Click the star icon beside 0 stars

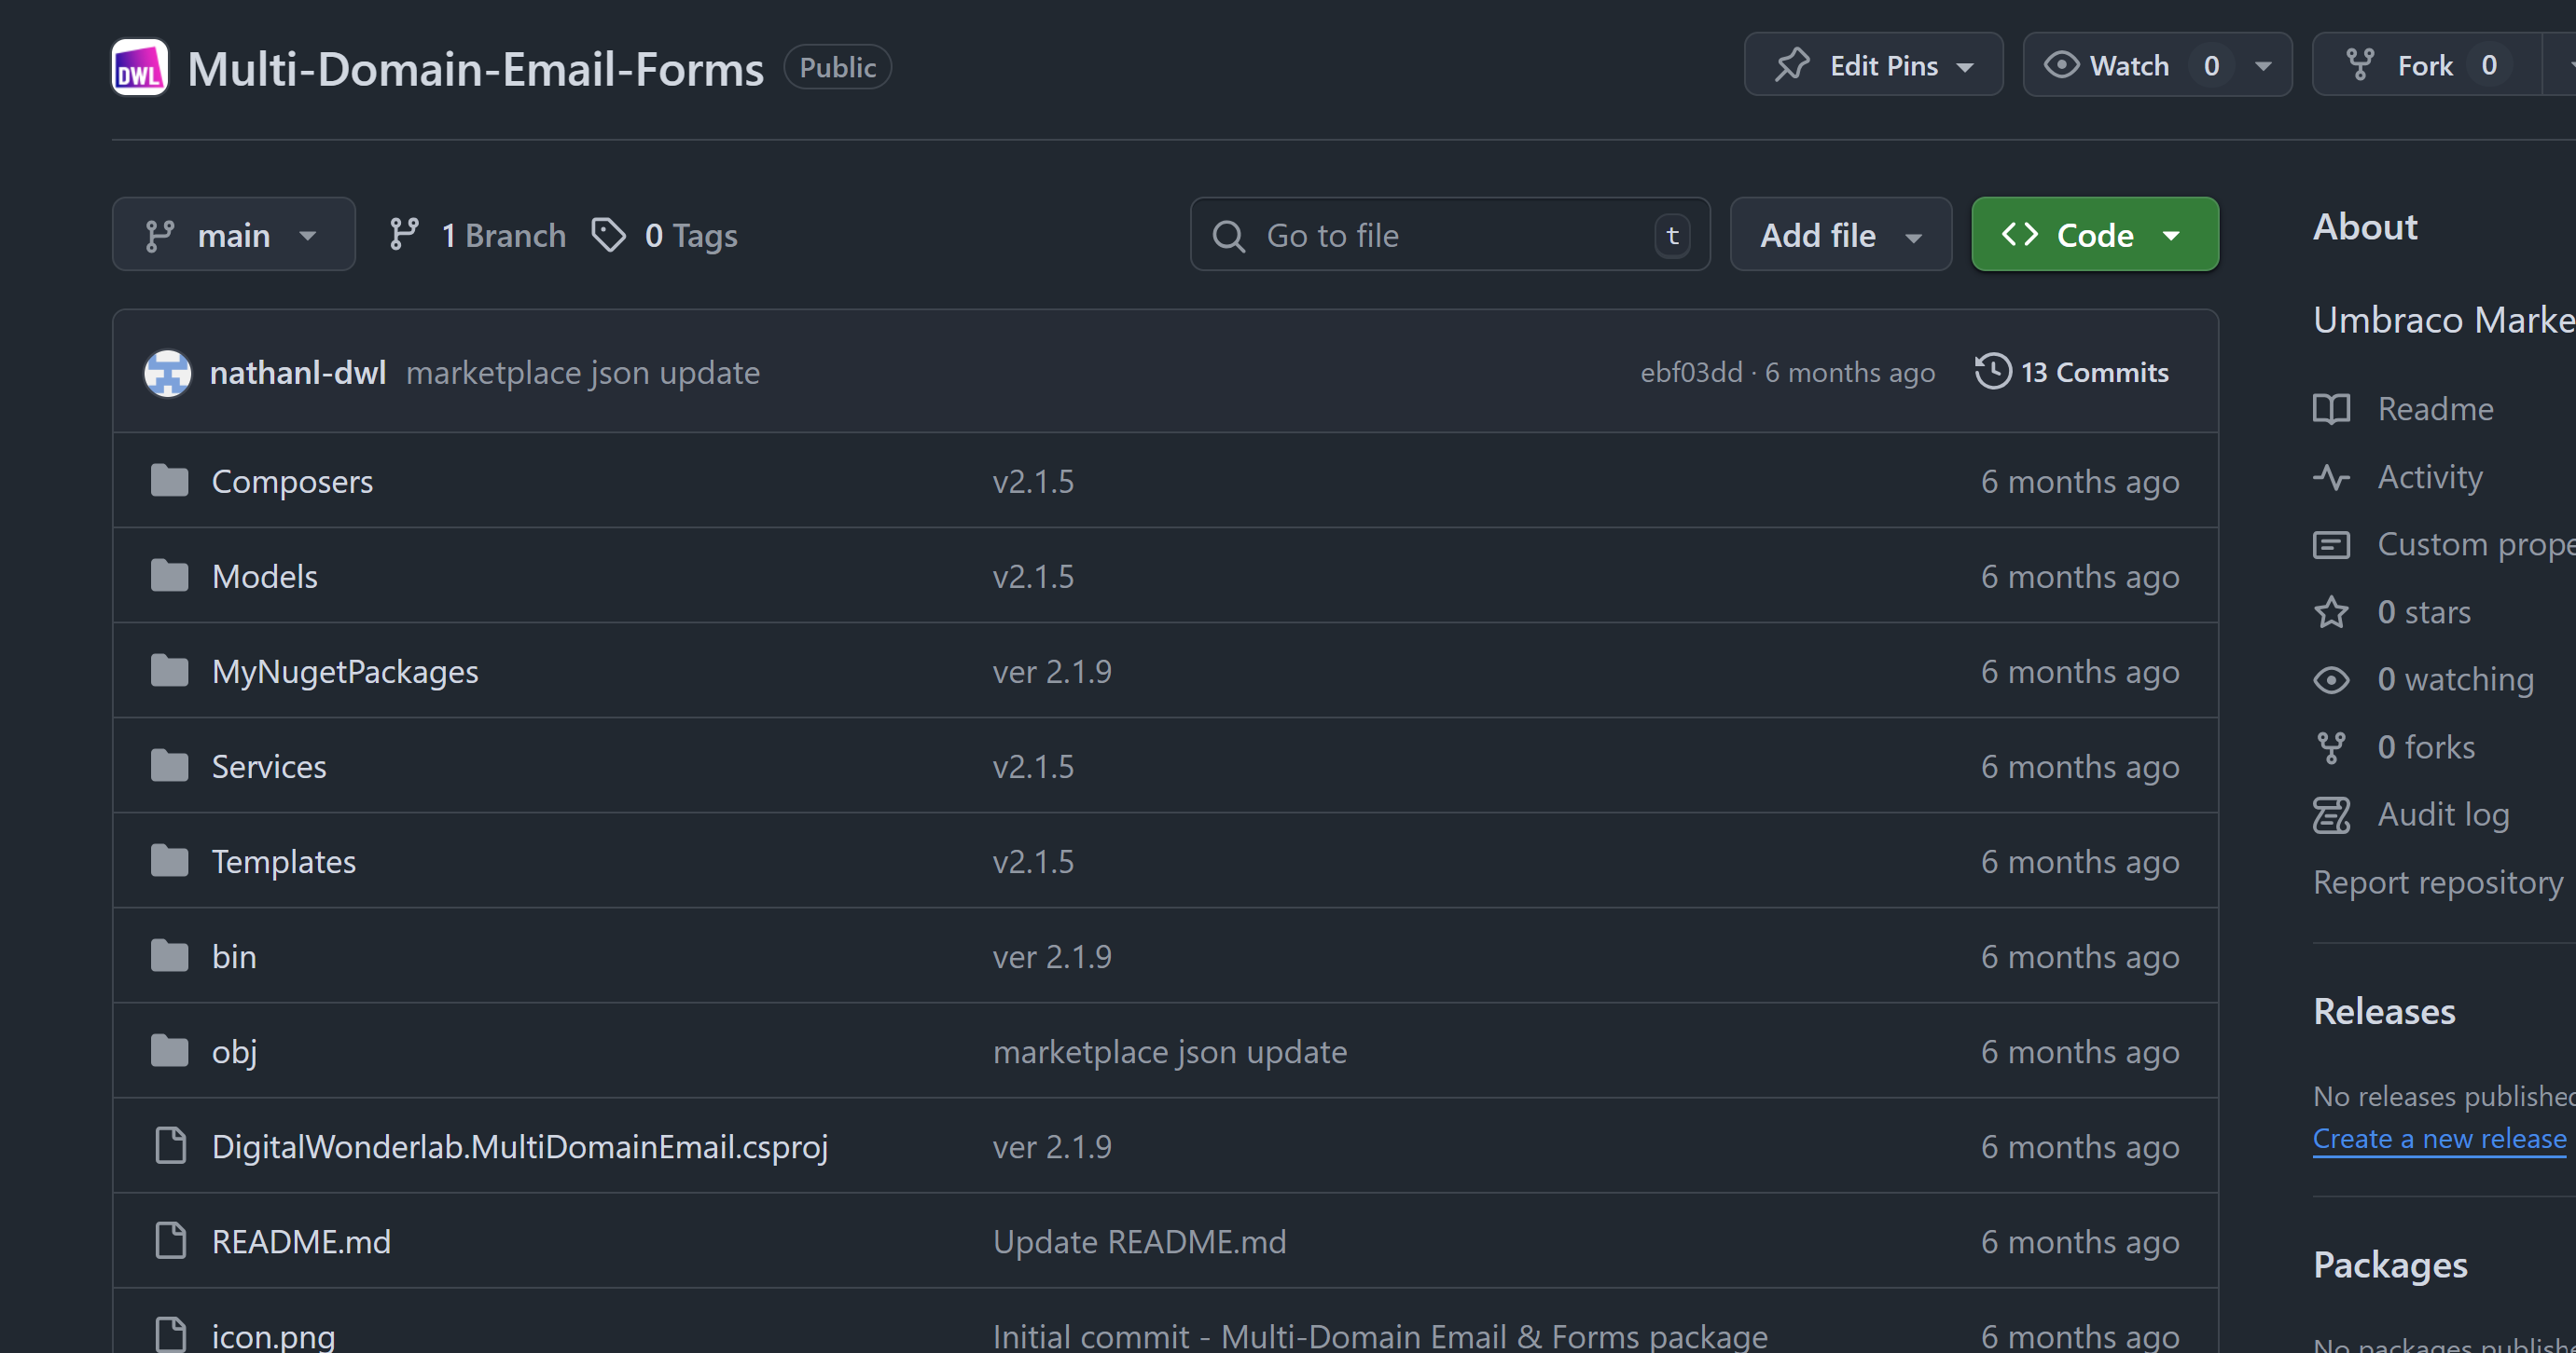click(x=2331, y=612)
